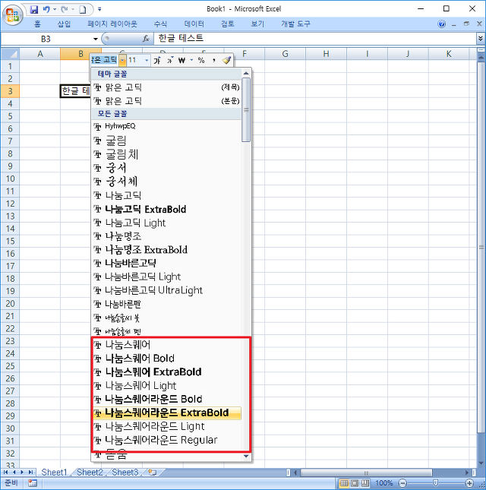Switch to Page Break Preview button

[x=364, y=483]
